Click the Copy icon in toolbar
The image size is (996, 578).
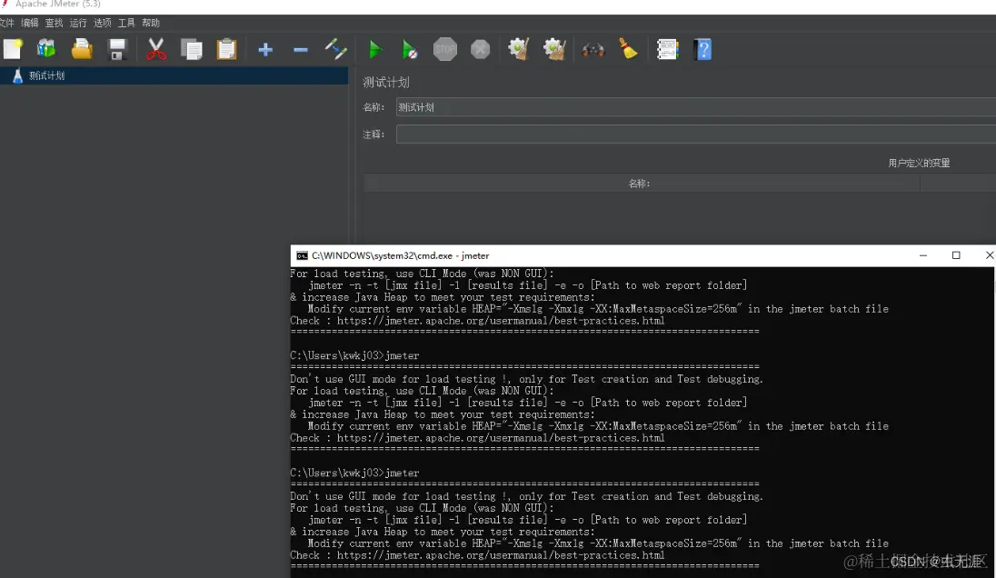pos(191,49)
